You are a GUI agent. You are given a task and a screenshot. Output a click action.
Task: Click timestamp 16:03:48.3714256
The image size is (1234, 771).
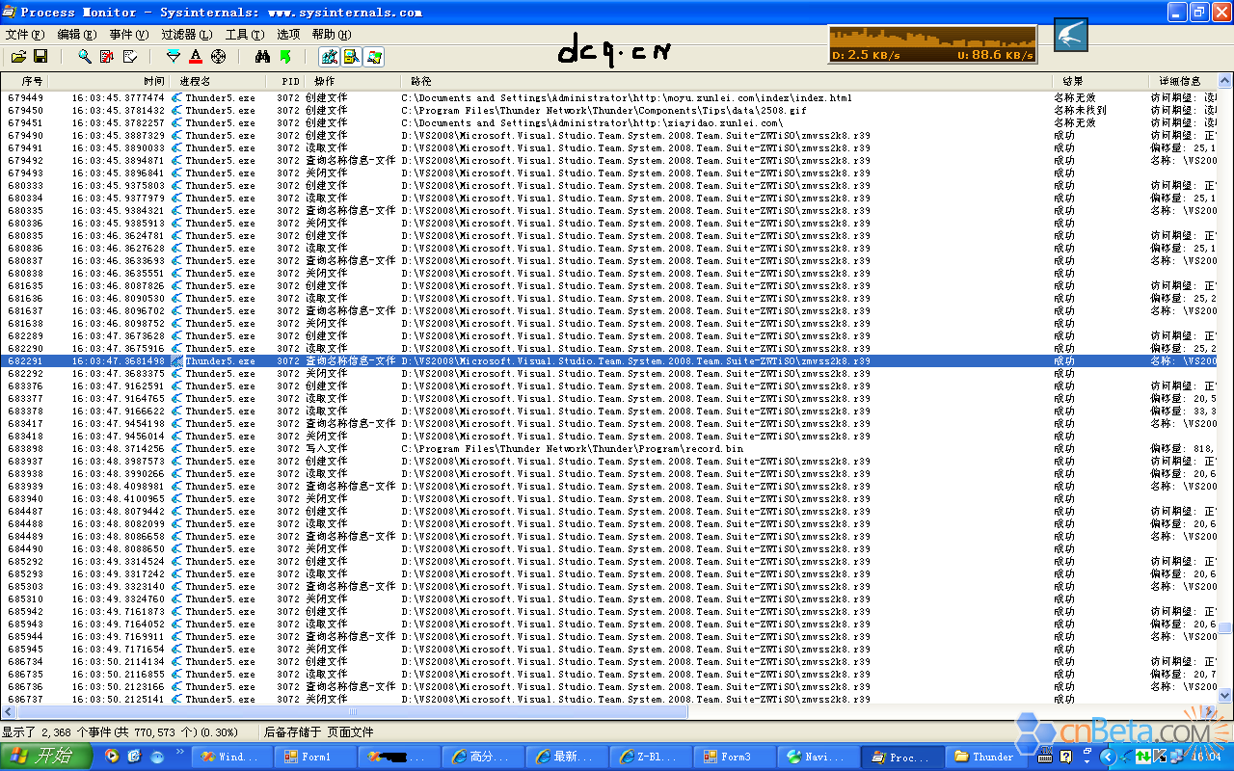118,448
